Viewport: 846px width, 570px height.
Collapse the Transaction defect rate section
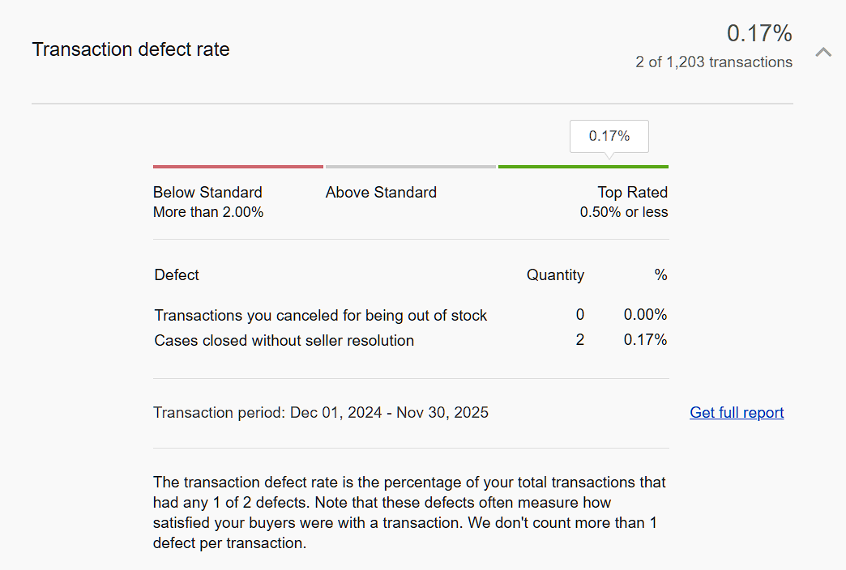(x=823, y=52)
